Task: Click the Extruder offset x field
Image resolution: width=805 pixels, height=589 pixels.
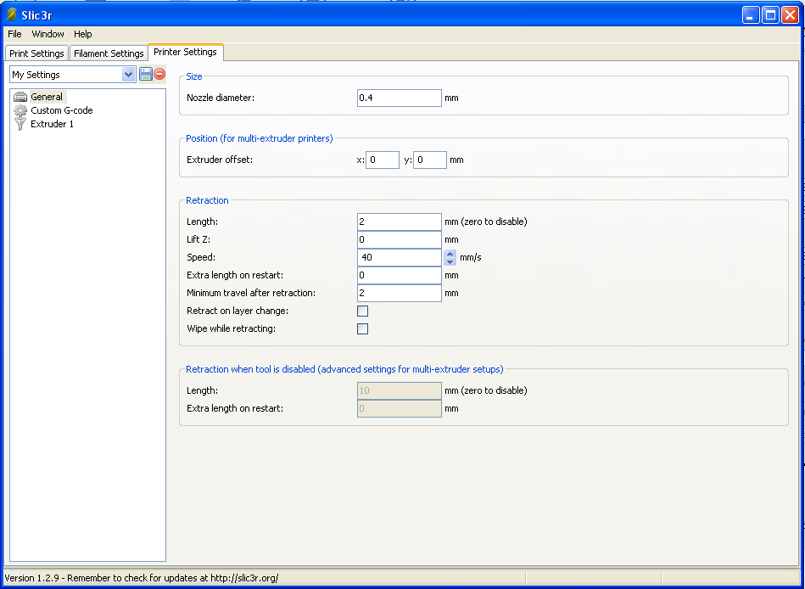Action: [x=383, y=160]
